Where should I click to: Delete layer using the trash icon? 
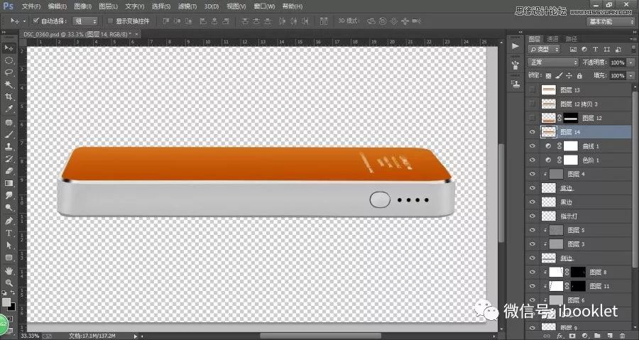pos(622,336)
